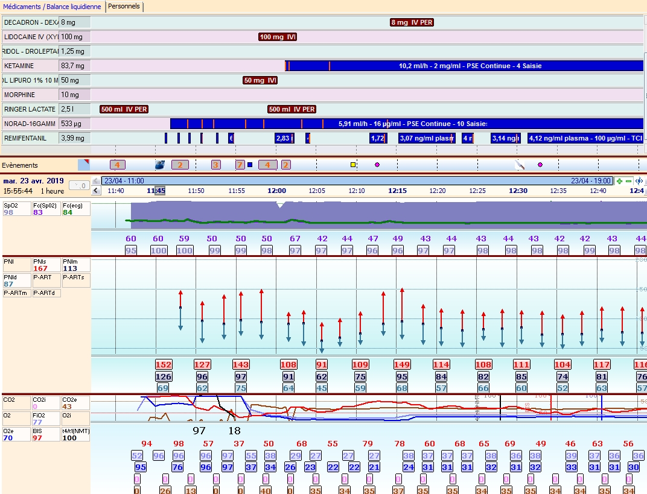The width and height of the screenshot is (647, 494).
Task: Click the PNId parameter box showing 87
Action: click(17, 280)
